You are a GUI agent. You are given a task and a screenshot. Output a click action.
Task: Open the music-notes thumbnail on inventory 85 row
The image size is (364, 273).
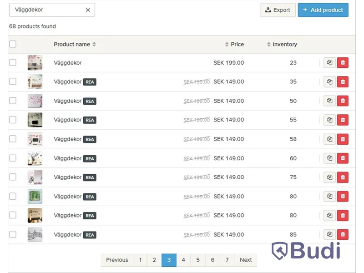click(35, 234)
